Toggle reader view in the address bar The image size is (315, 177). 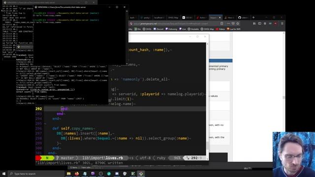click(x=222, y=24)
